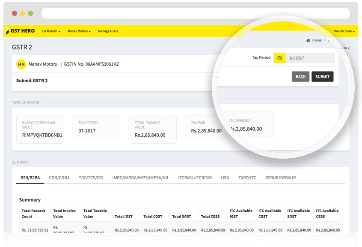Click the Manav Motors company name in card
362x247 pixels.
(x=42, y=64)
